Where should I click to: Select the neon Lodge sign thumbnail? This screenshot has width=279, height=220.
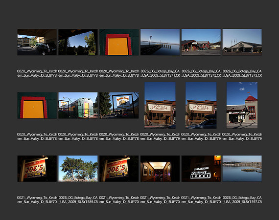(x=201, y=169)
